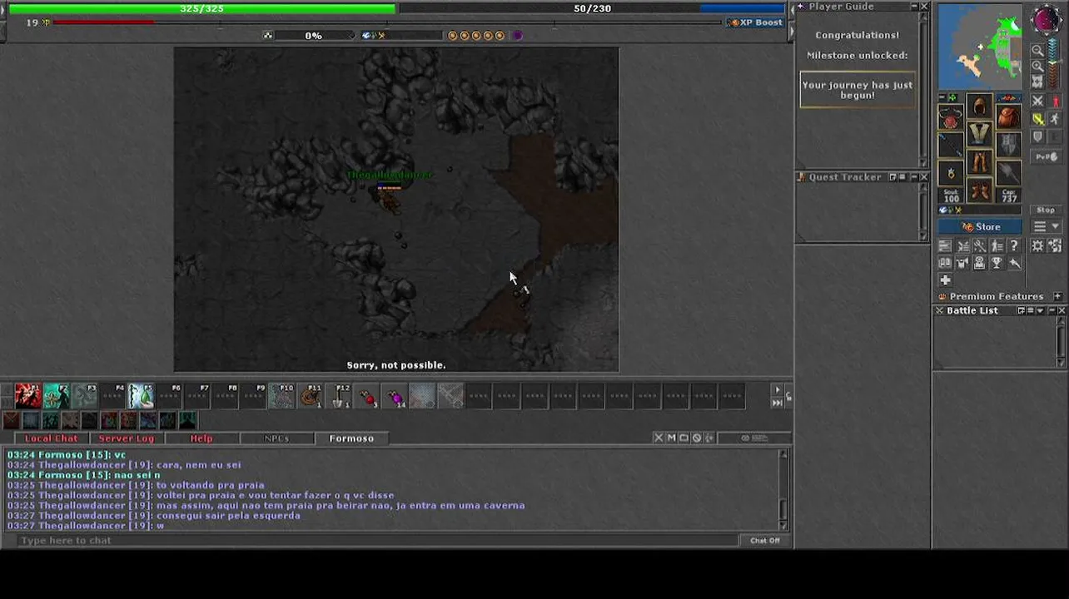Click the green health bar
The width and height of the screenshot is (1069, 599).
tap(201, 8)
